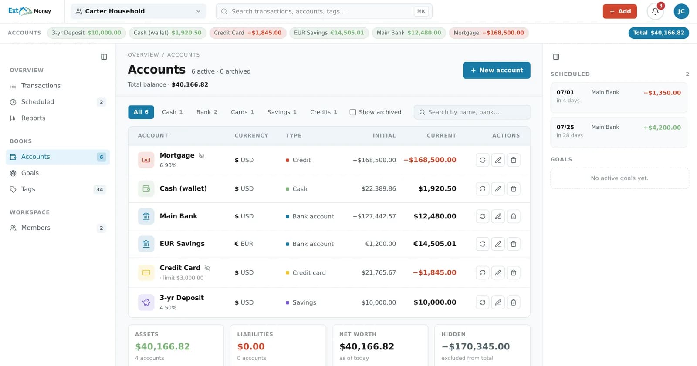Viewport: 697px width, 366px height.
Task: Click the red Add button
Action: pyautogui.click(x=620, y=11)
